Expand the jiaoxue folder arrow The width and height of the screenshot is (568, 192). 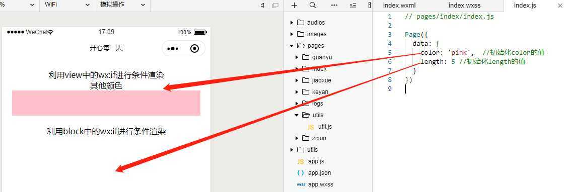297,80
